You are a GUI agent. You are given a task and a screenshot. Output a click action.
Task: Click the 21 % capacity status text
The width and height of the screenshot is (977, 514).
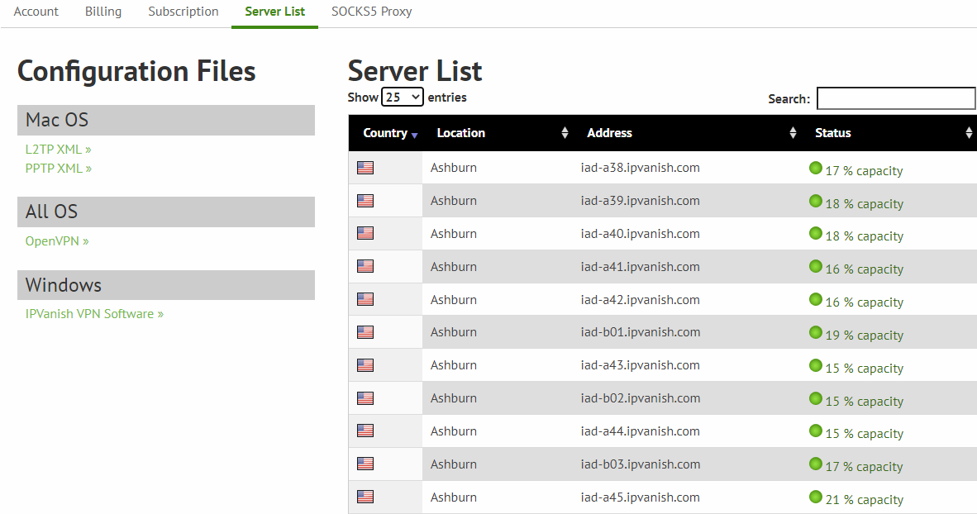pos(865,500)
